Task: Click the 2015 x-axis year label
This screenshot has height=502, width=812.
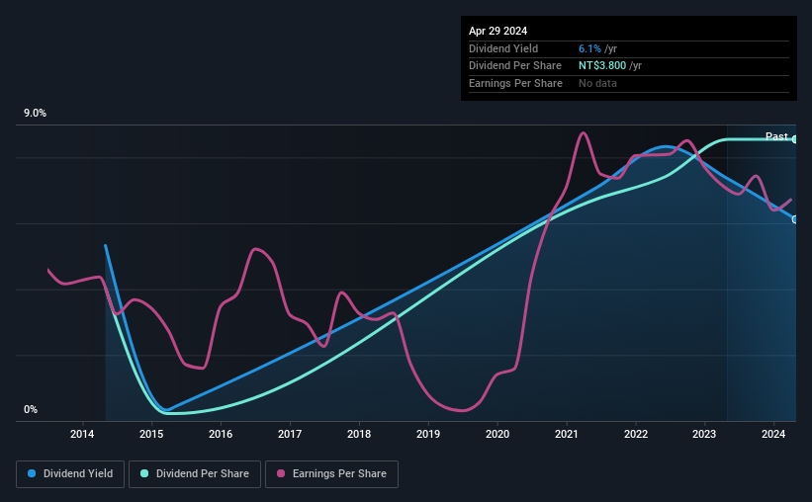Action: pos(151,434)
